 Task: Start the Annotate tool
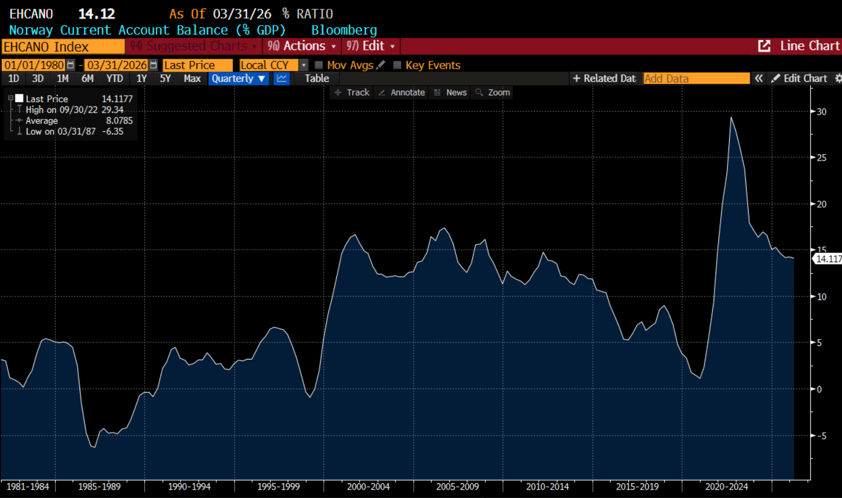tap(402, 93)
